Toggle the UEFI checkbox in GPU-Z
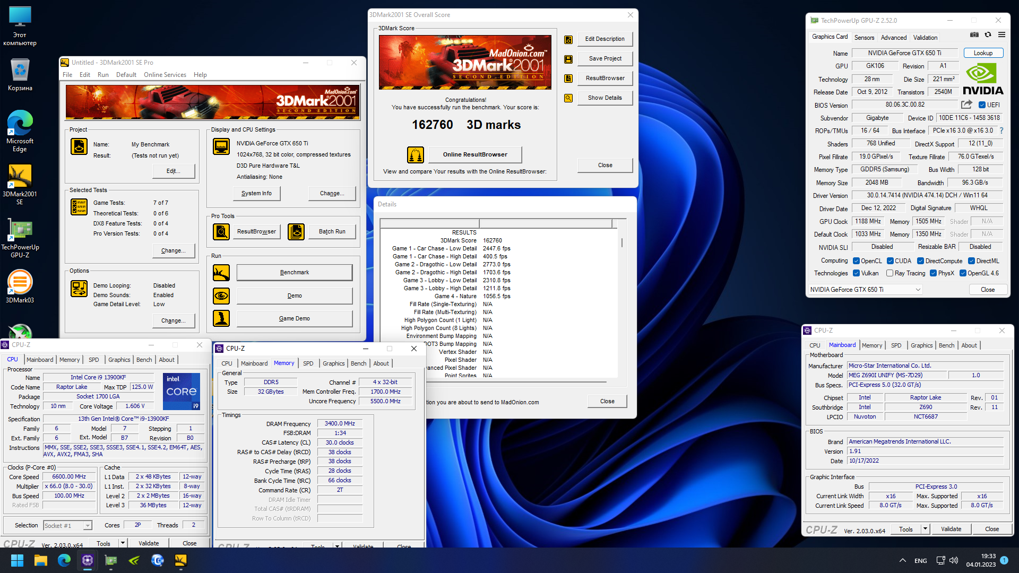This screenshot has width=1019, height=573. coord(982,105)
